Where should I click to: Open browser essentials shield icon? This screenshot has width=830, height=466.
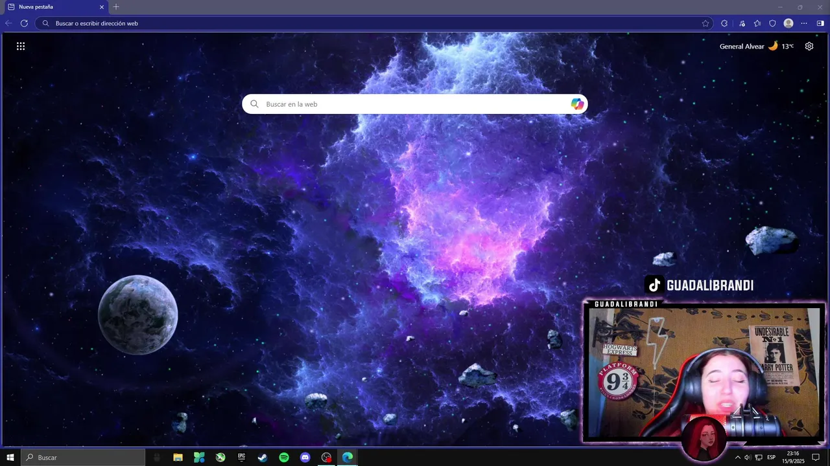click(772, 23)
